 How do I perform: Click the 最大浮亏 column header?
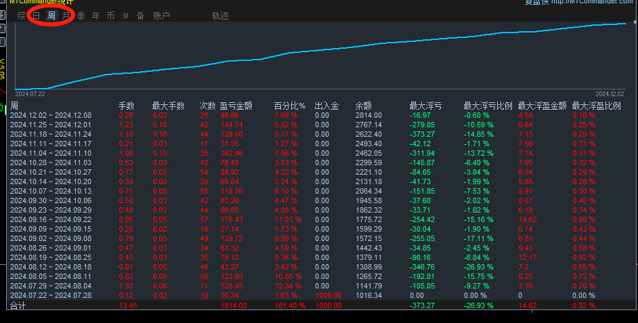(425, 106)
